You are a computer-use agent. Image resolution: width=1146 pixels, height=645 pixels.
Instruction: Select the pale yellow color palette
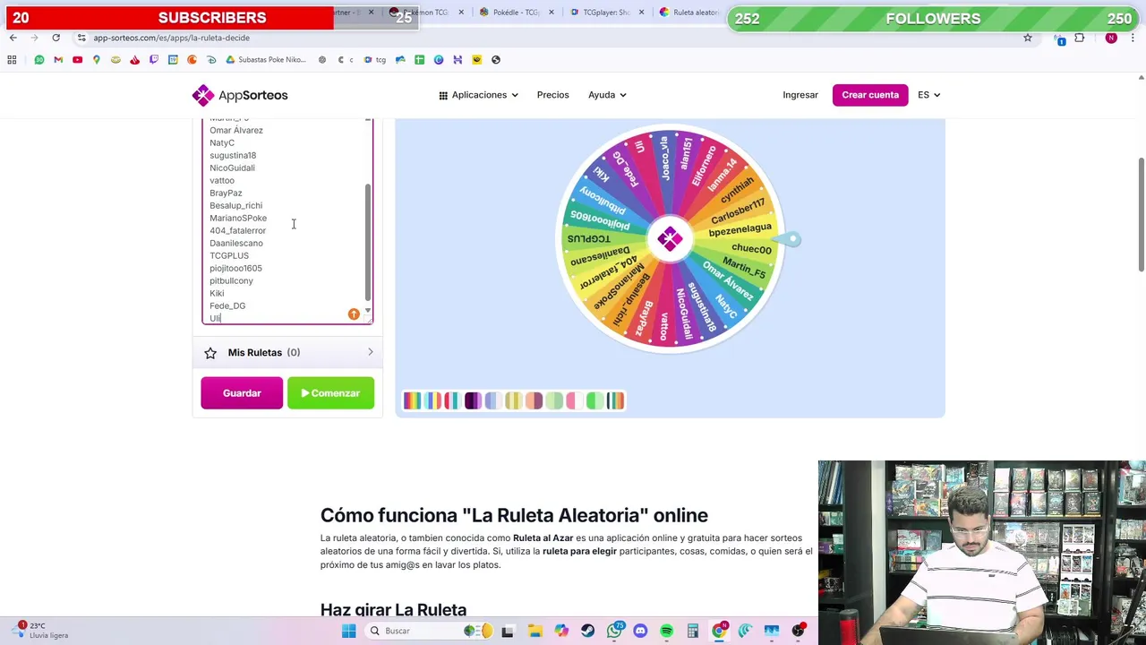point(513,401)
